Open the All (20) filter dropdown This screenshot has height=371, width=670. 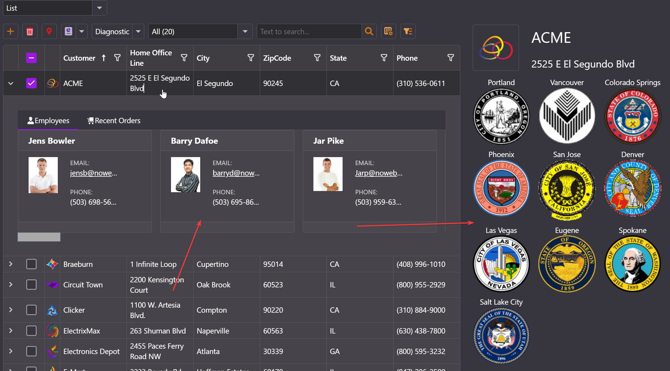245,32
